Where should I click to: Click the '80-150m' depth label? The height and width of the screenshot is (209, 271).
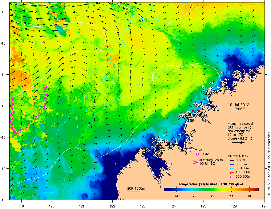pyautogui.click(x=242, y=168)
